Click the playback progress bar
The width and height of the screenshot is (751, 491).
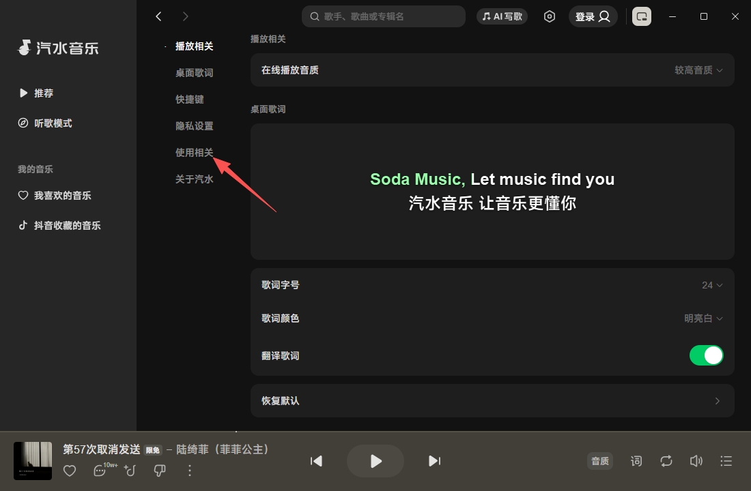pyautogui.click(x=375, y=432)
